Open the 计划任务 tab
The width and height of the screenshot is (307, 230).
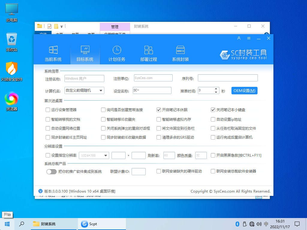(117, 54)
